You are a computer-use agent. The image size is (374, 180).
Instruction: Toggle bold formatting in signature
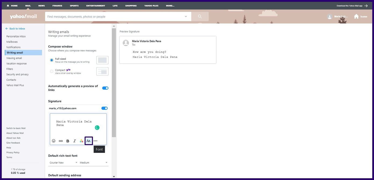(68, 141)
